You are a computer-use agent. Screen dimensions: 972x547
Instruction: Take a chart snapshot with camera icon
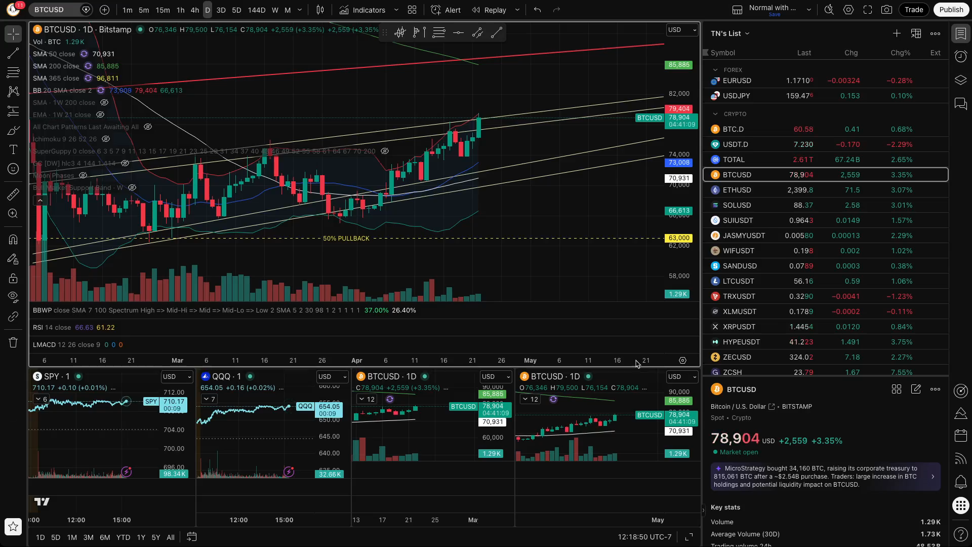886,10
